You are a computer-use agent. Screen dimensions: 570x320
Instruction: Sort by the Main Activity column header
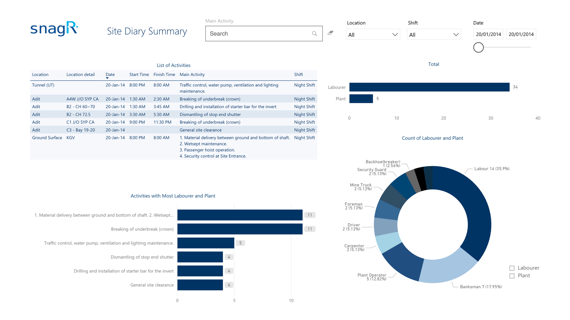[192, 74]
